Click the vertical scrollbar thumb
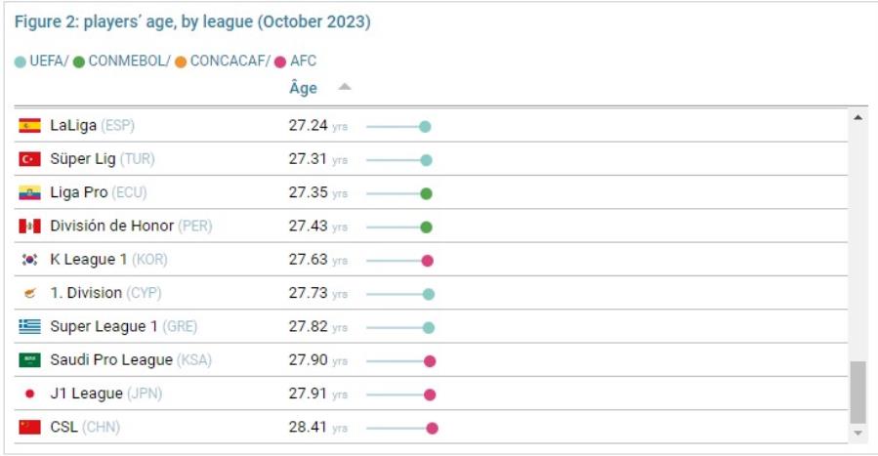The width and height of the screenshot is (878, 456). 857,393
